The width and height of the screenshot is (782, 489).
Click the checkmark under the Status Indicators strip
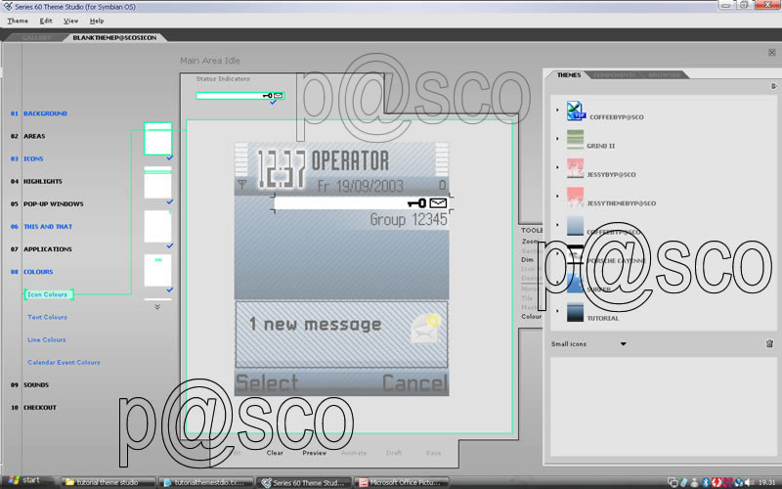[273, 103]
